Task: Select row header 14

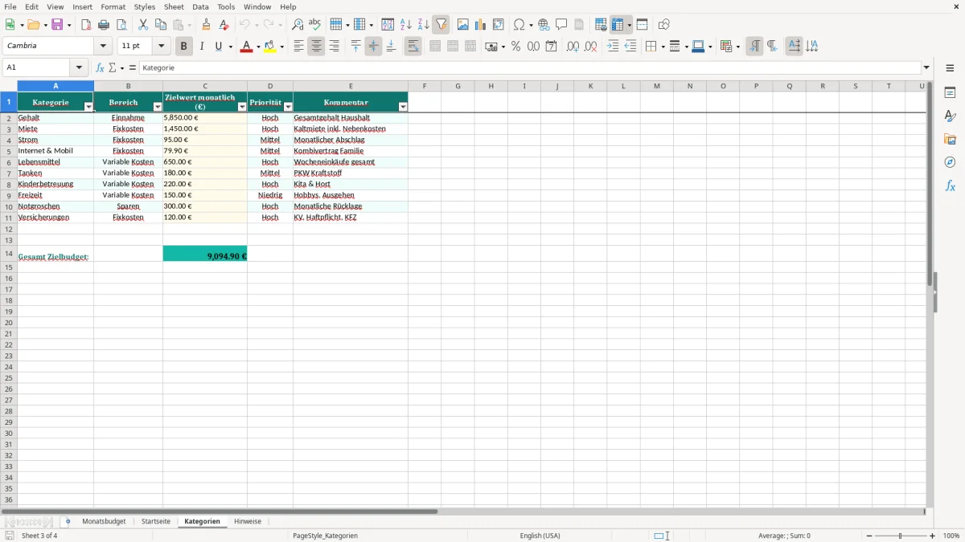Action: 9,253
